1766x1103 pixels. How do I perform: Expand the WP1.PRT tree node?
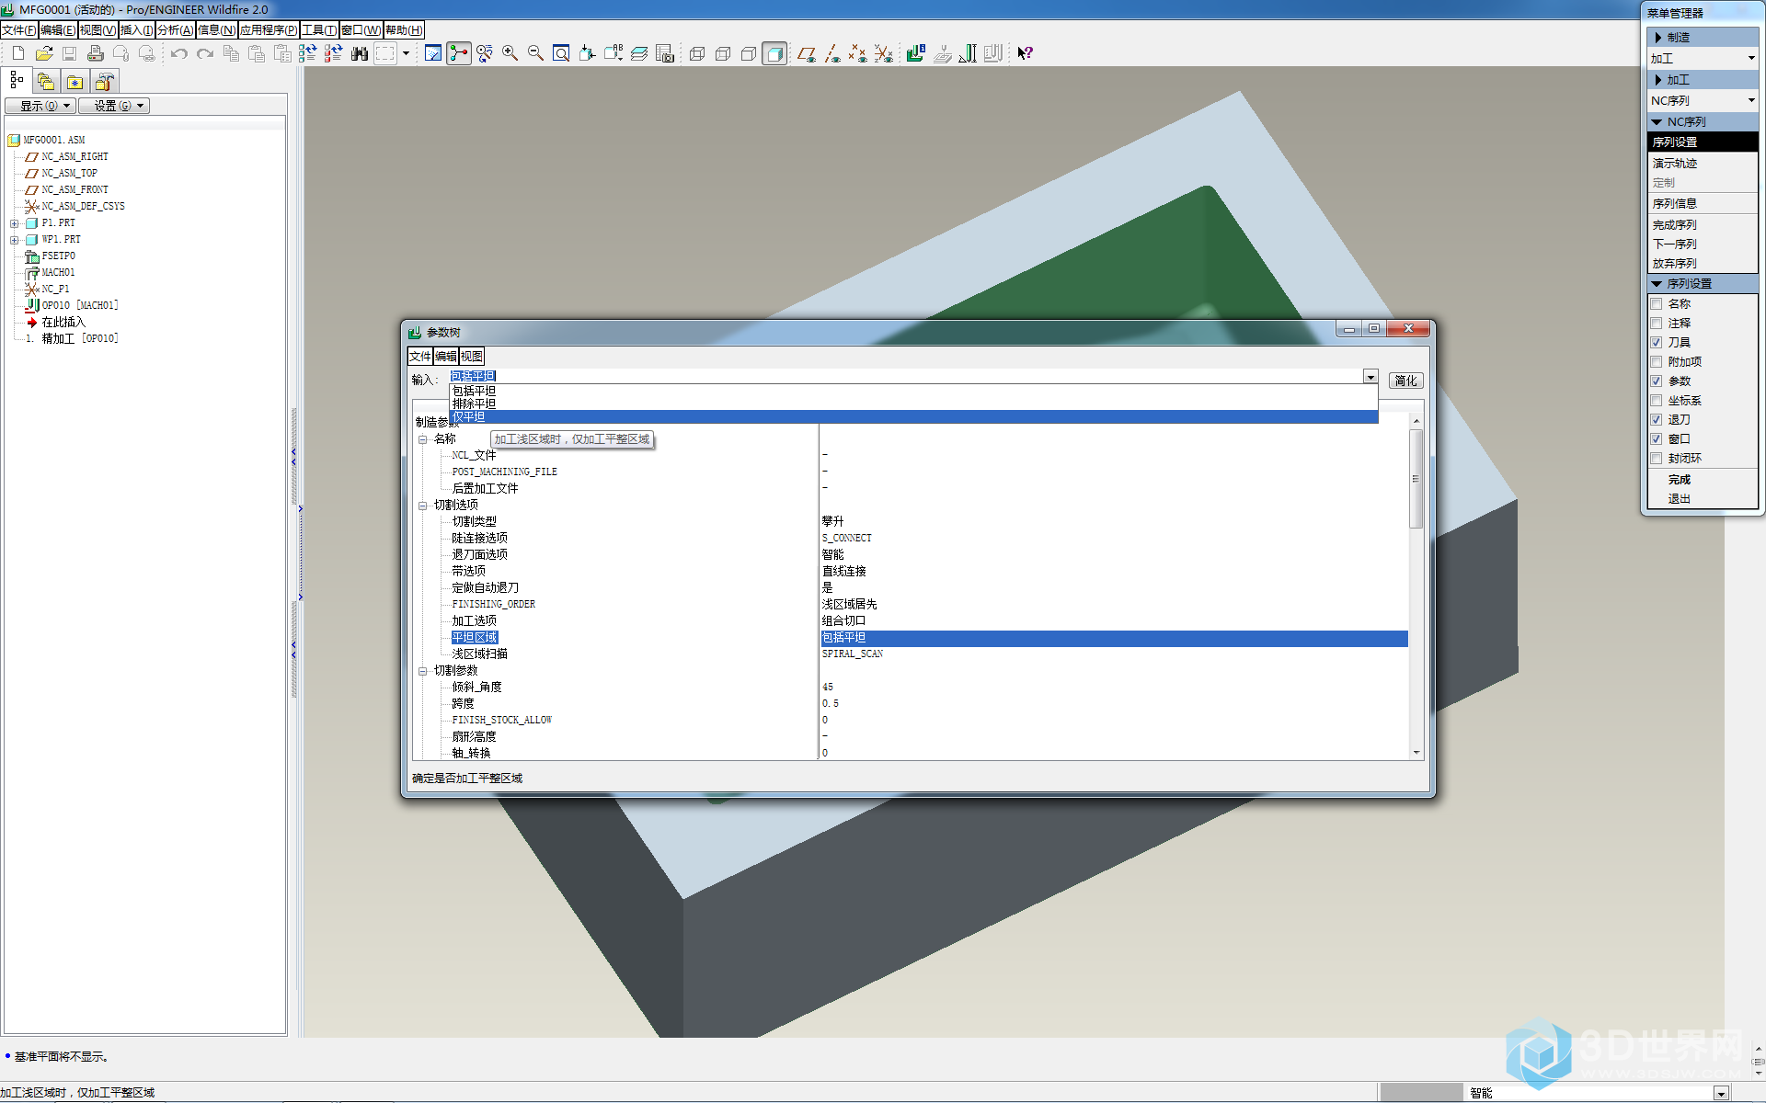[15, 240]
